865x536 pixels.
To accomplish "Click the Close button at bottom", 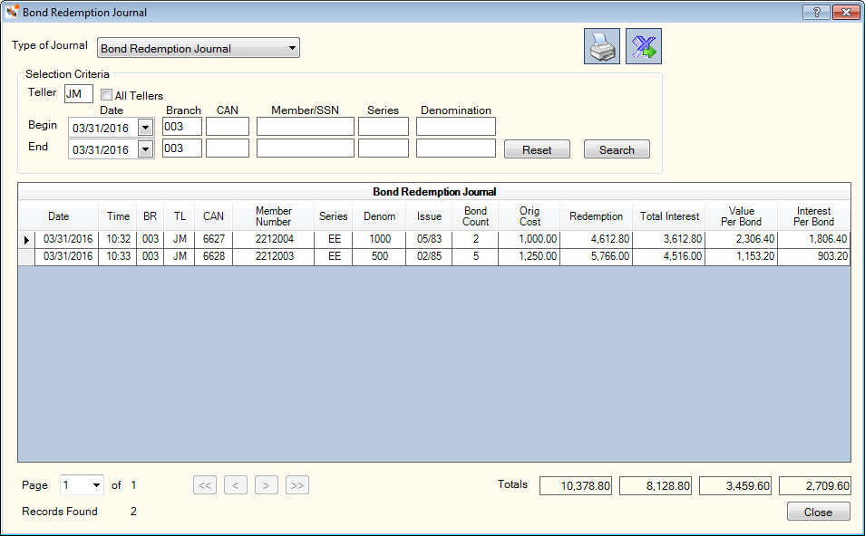I will pyautogui.click(x=818, y=512).
